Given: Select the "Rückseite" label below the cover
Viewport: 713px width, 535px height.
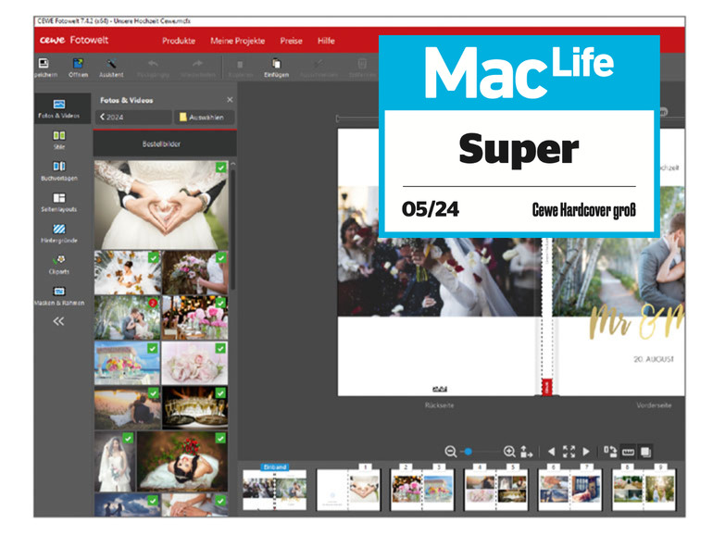Looking at the screenshot, I should [x=439, y=405].
